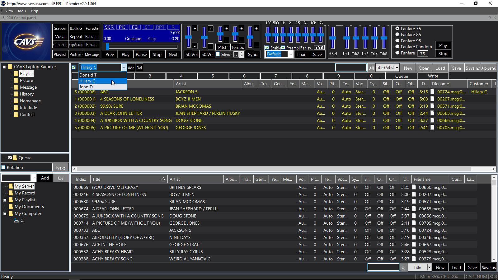Check the Silence checkbox

(218, 54)
